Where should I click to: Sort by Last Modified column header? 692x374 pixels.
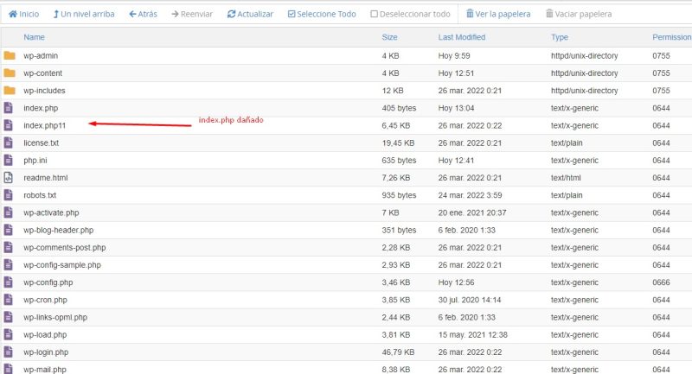[x=461, y=37]
